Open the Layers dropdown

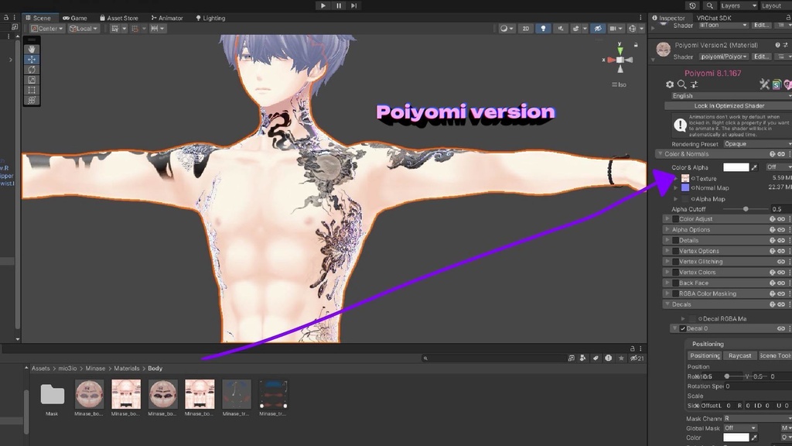[738, 5]
